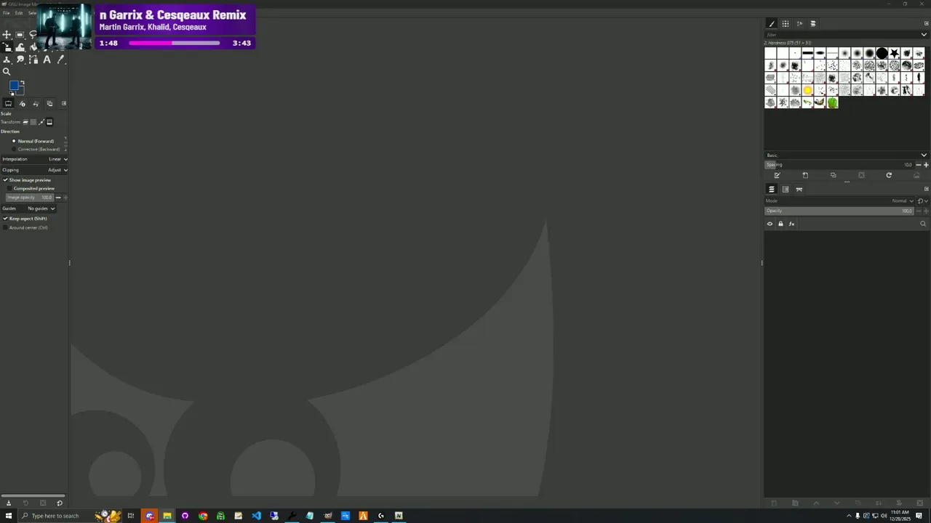Click the New brush icon
The height and width of the screenshot is (523, 931).
tap(805, 175)
